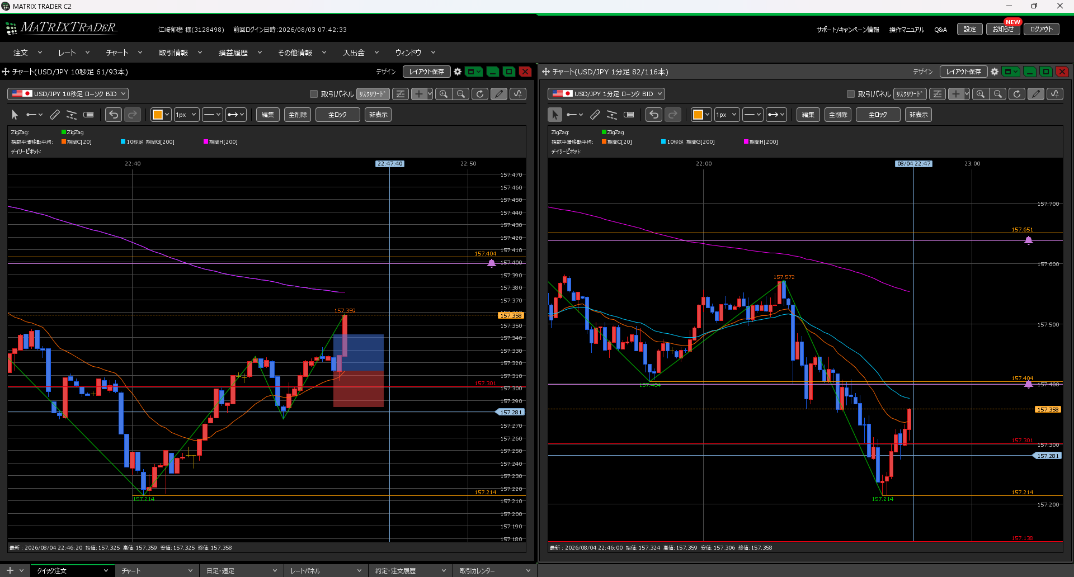Open the 注文 menu
Screen dimensions: 1074x577
(28, 53)
